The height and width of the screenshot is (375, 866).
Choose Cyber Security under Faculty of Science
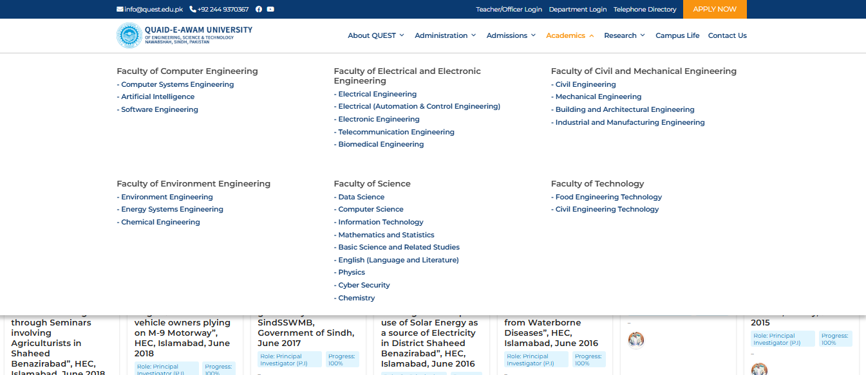(x=364, y=286)
